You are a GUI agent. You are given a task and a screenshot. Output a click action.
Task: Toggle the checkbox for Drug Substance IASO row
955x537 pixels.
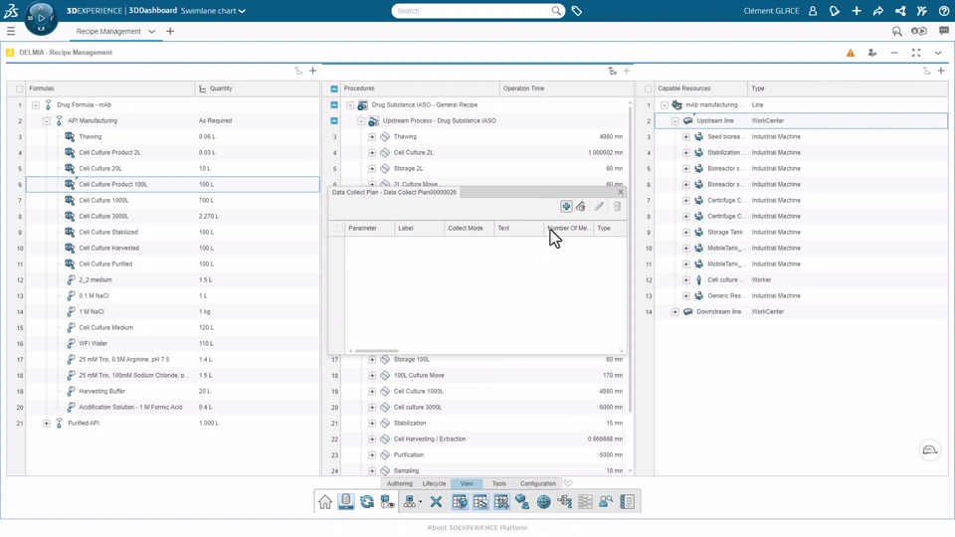(x=334, y=104)
